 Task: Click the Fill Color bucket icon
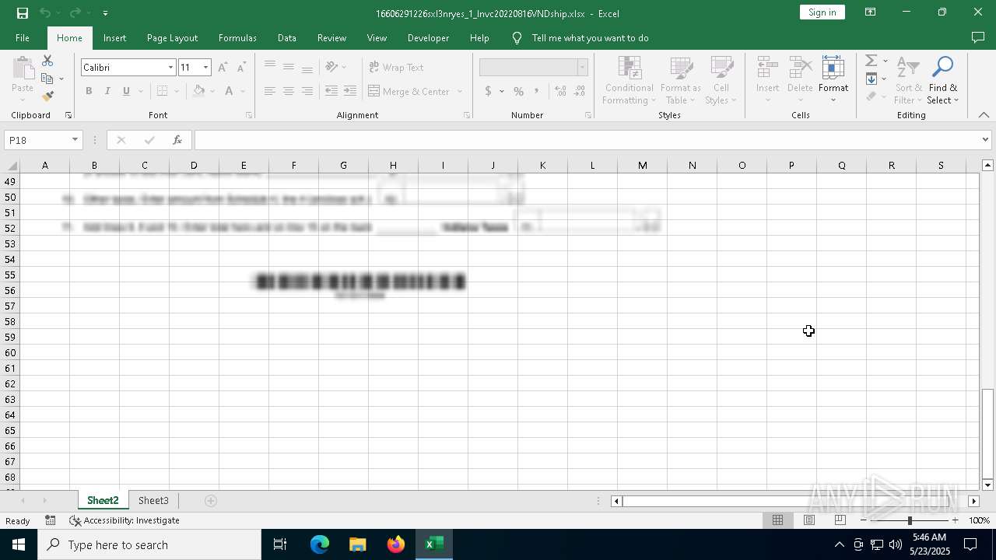pyautogui.click(x=199, y=91)
